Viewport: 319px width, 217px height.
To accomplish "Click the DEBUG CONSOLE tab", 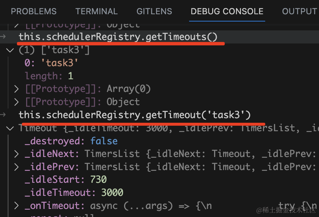I will (x=227, y=12).
